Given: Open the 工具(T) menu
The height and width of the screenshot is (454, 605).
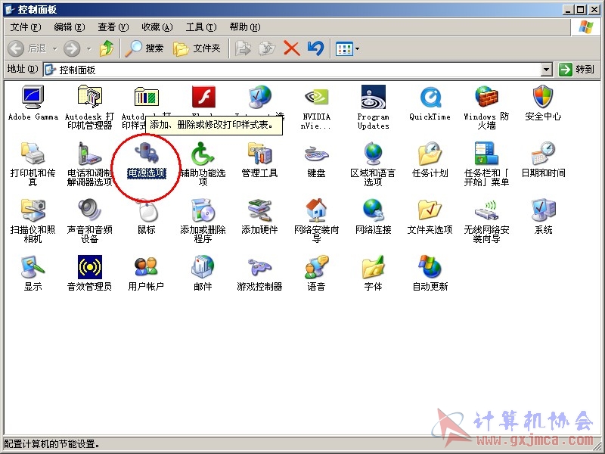Looking at the screenshot, I should tap(201, 27).
